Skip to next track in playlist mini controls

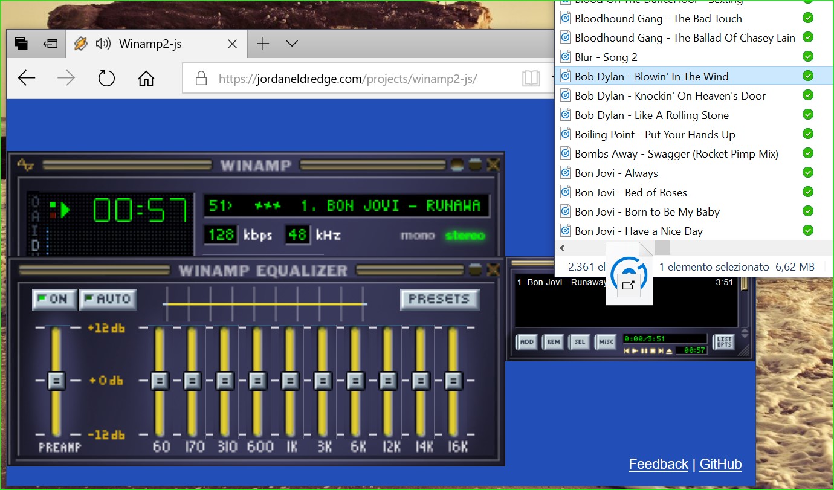[661, 351]
